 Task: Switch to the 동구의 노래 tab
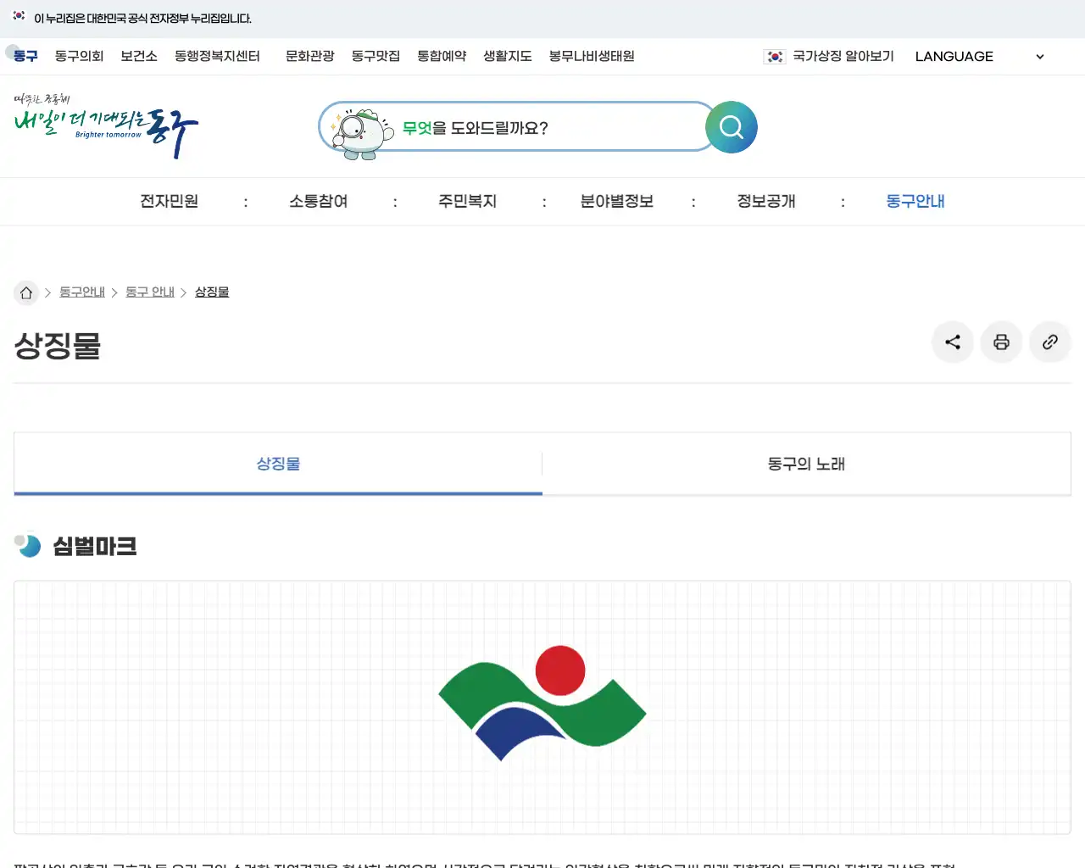point(805,464)
